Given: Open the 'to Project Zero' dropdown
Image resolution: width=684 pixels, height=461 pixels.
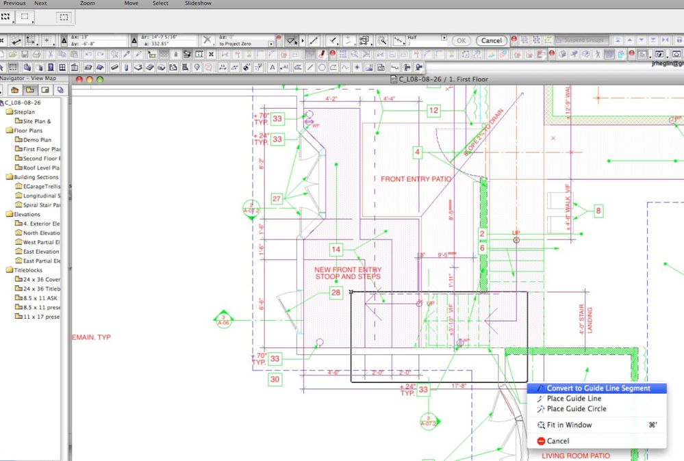Looking at the screenshot, I should click(x=273, y=42).
